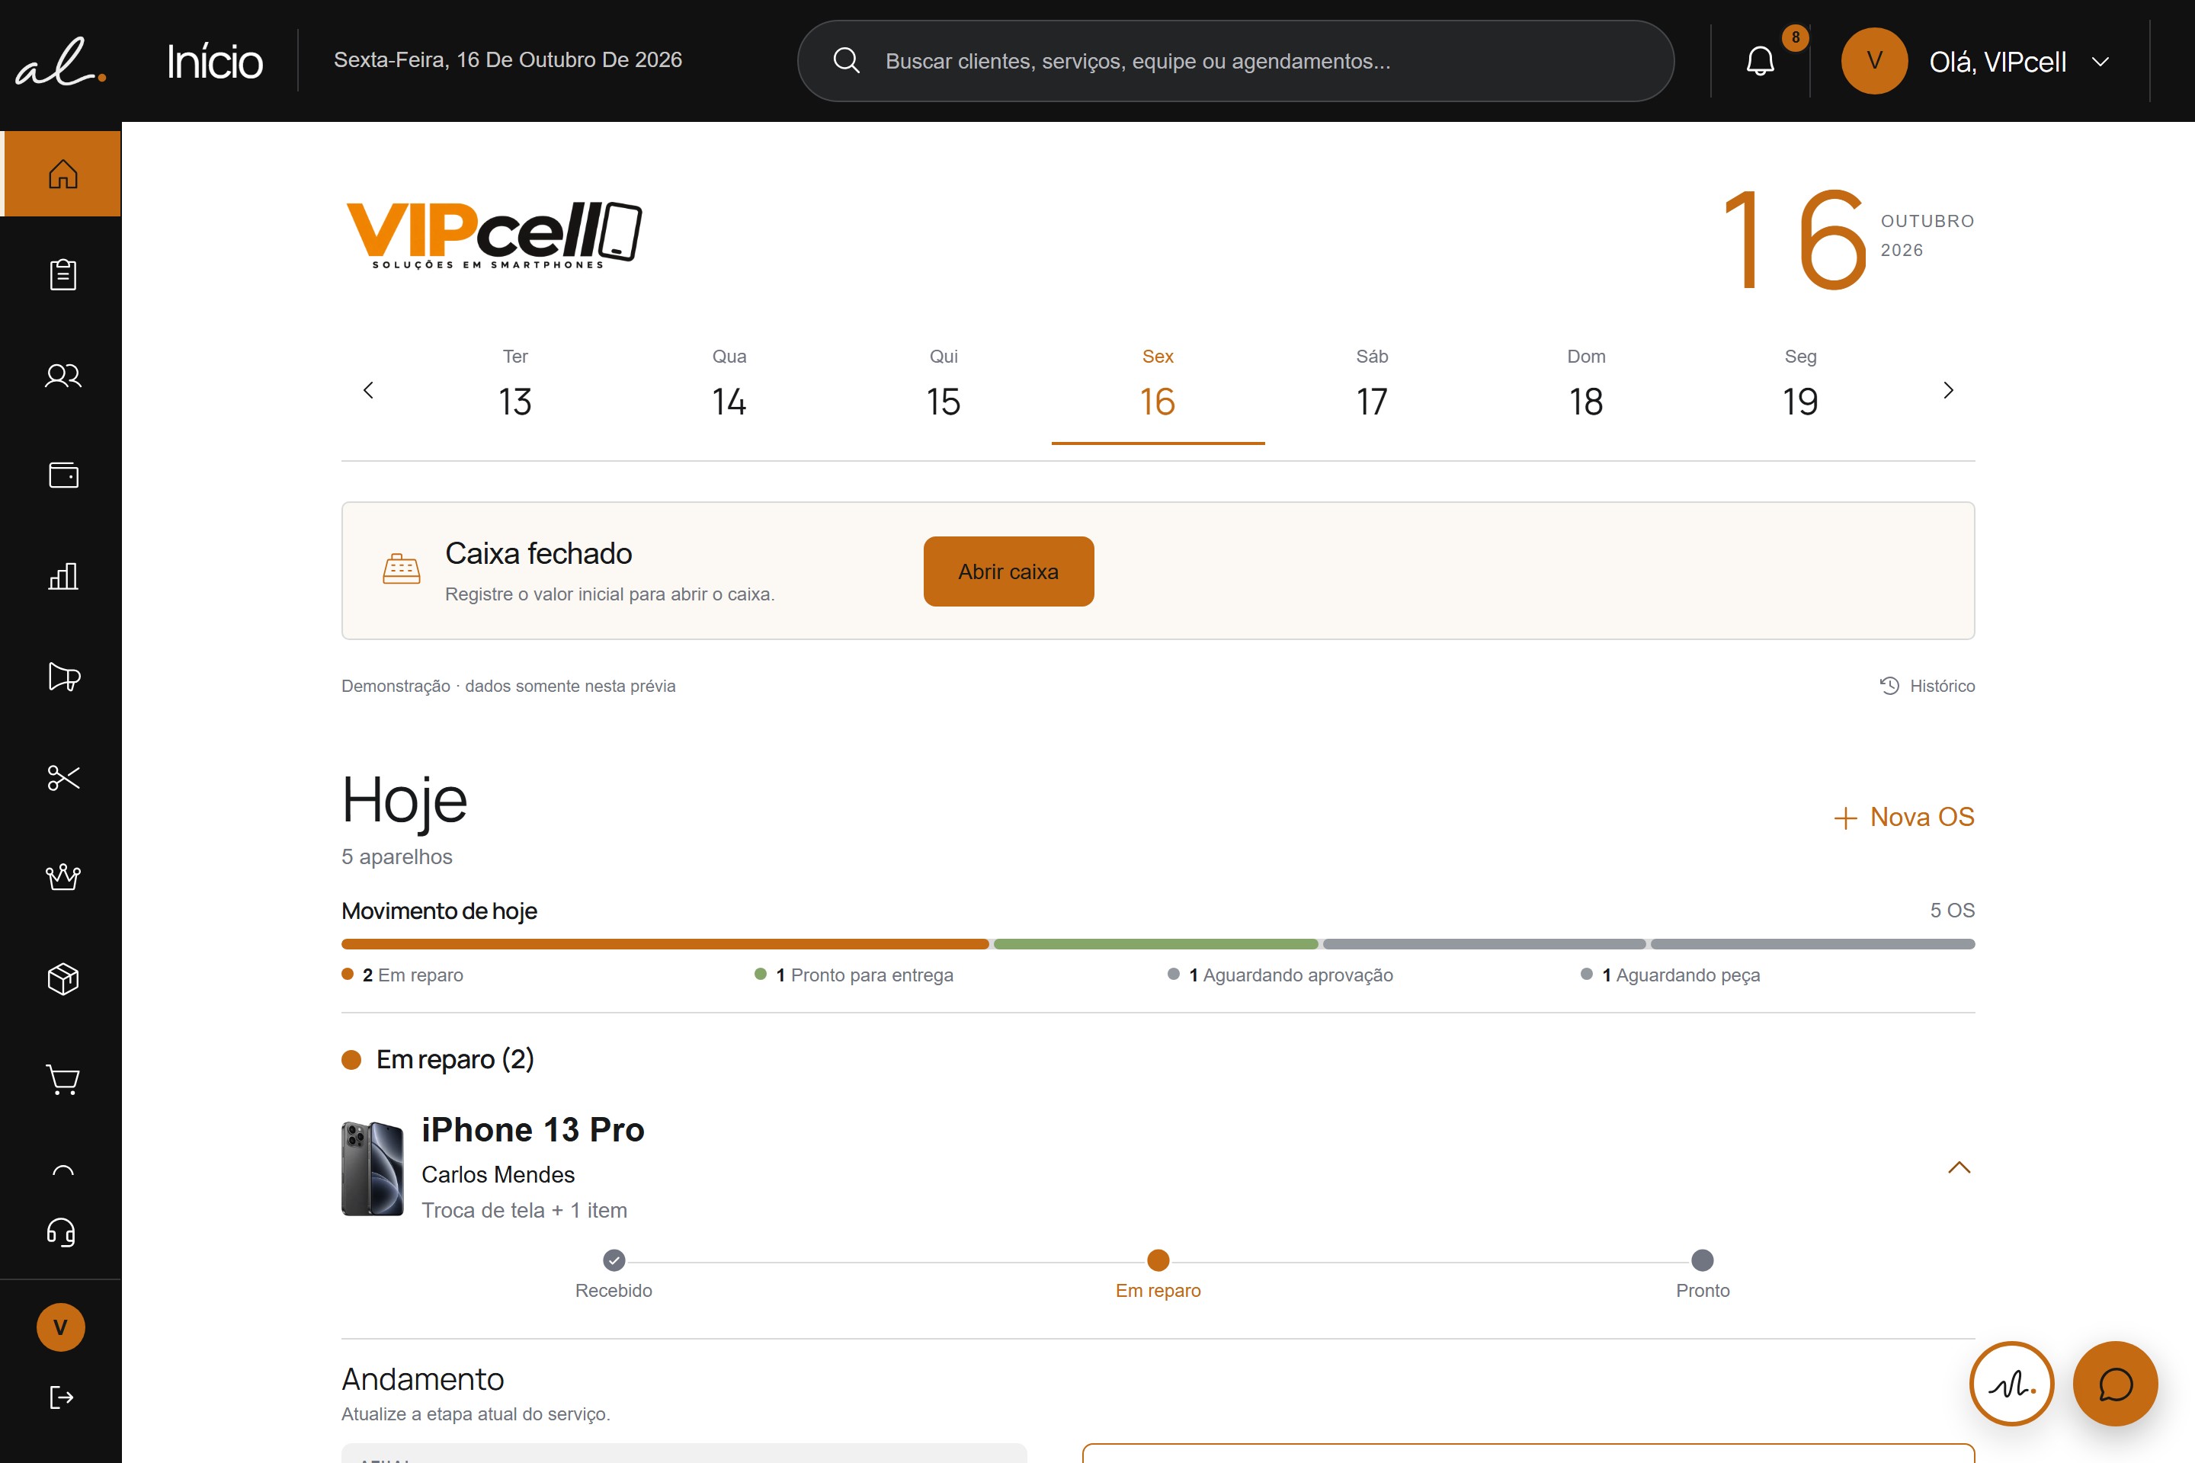Open the Home icon in sidebar
This screenshot has width=2195, height=1463.
click(x=62, y=174)
